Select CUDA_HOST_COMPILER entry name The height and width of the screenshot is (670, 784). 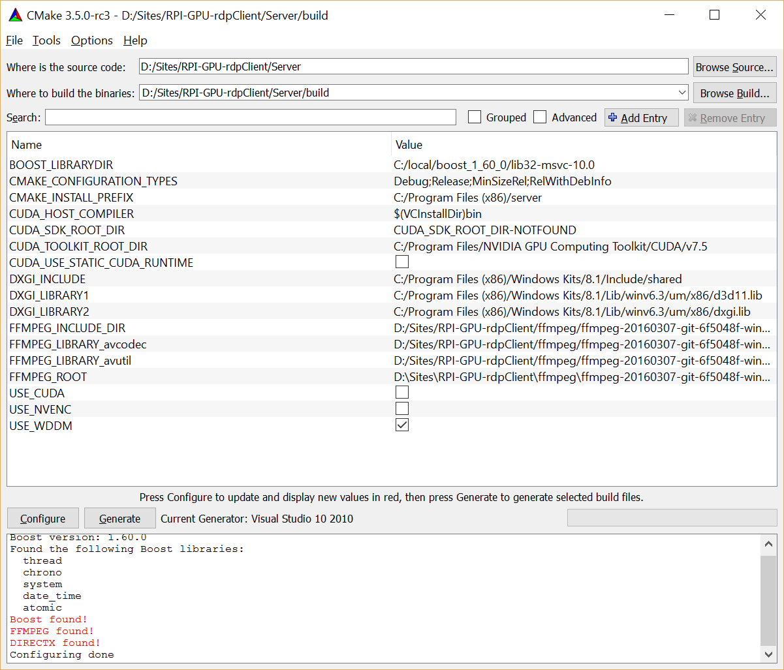coord(72,214)
